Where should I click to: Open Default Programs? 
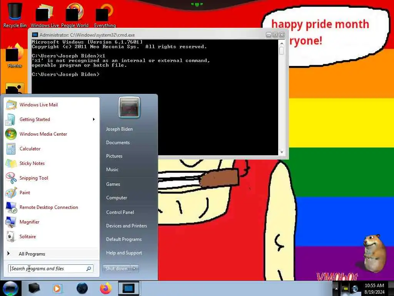coord(124,239)
